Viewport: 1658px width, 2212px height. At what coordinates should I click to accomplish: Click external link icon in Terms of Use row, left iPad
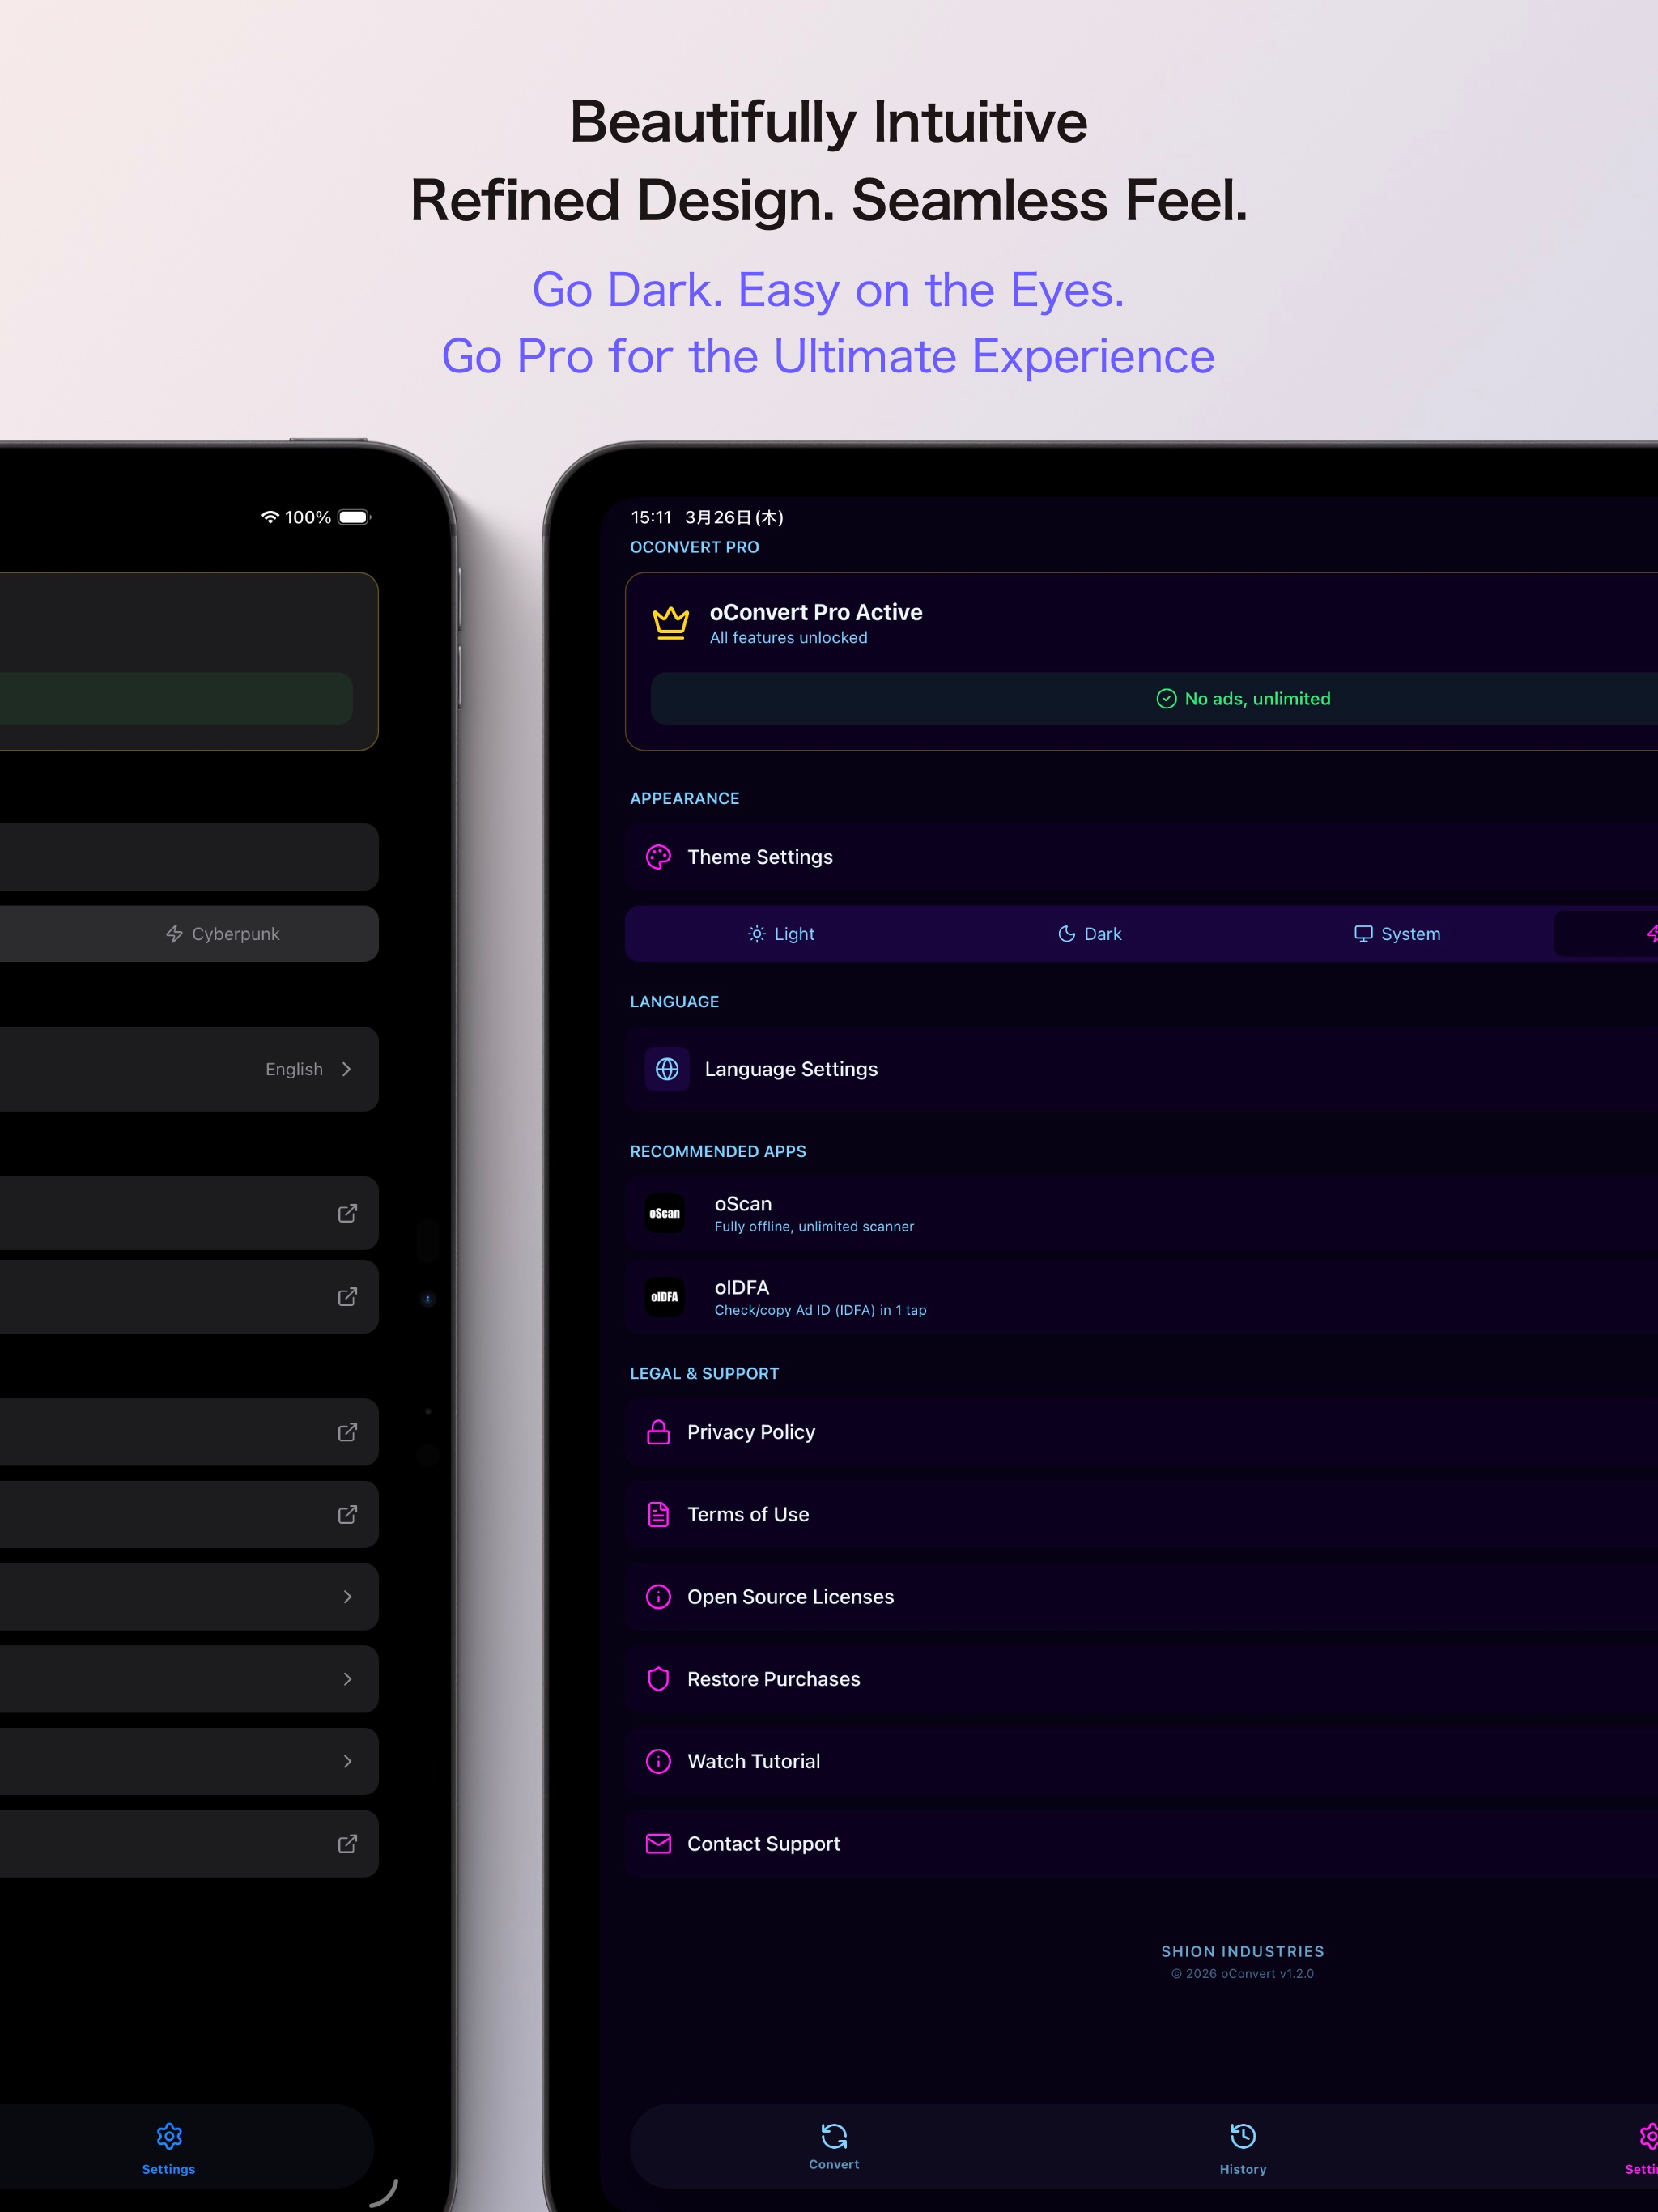click(347, 1514)
